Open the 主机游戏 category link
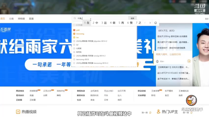Image resolution: width=209 pixels, height=117 pixels. point(94,91)
